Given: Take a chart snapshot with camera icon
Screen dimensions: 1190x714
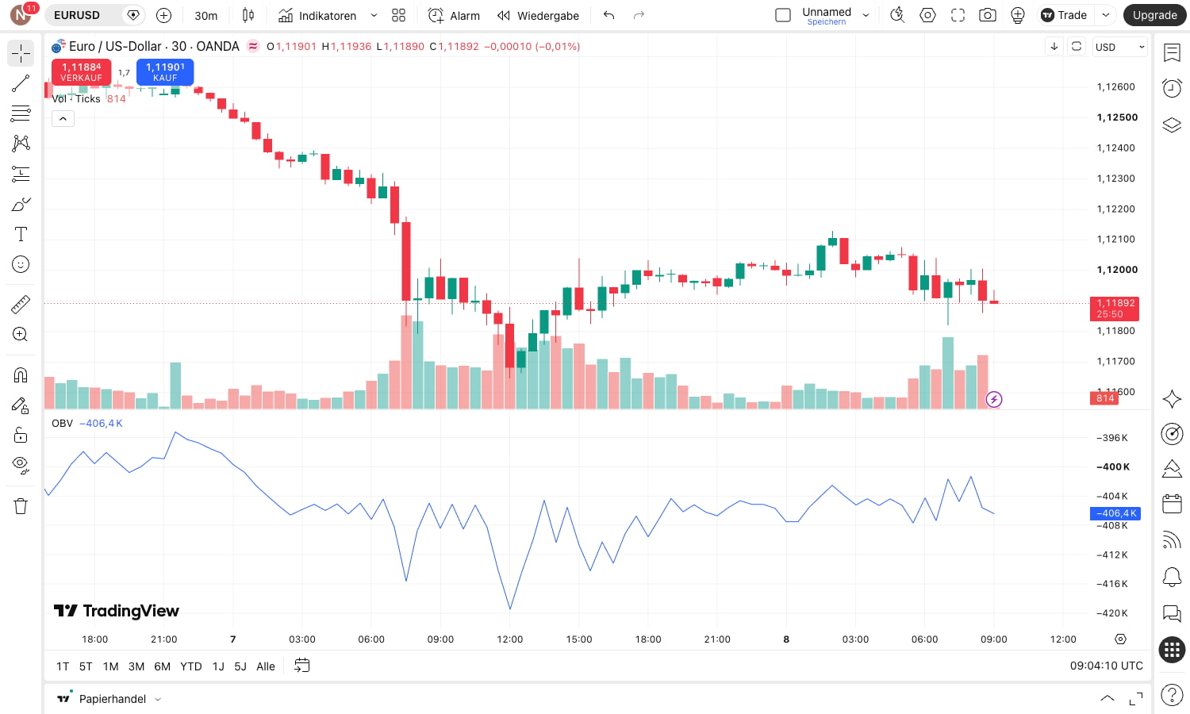Looking at the screenshot, I should (988, 15).
